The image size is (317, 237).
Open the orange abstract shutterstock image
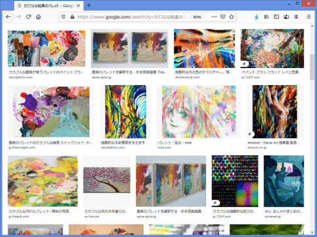tap(204, 49)
